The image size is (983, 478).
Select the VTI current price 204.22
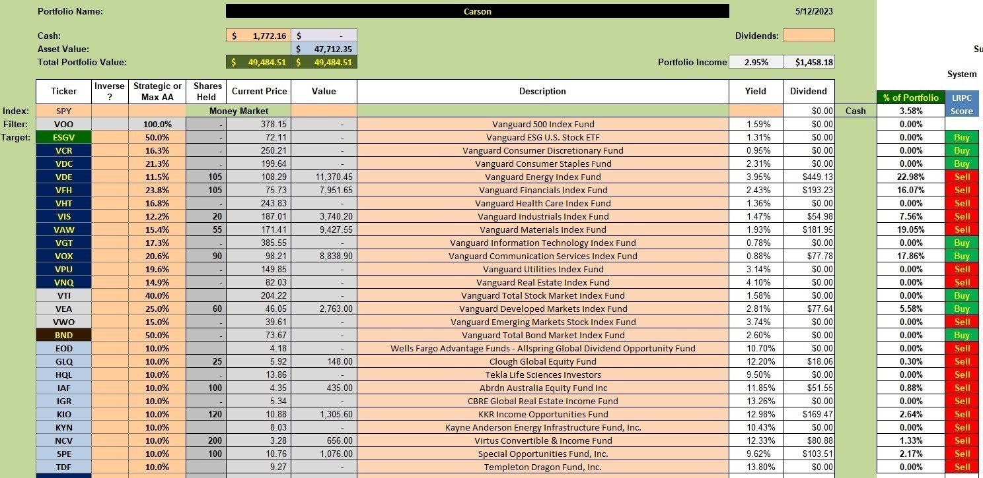(x=258, y=295)
